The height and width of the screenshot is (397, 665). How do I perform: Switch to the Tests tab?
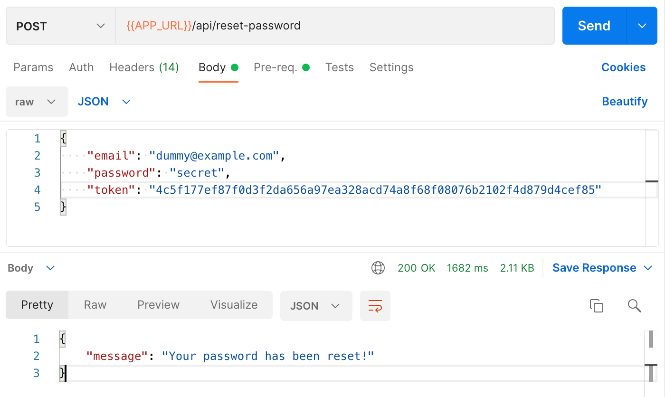(339, 67)
